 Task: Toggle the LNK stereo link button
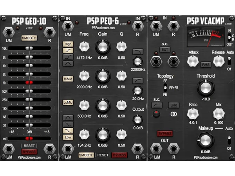pyautogui.click(x=174, y=105)
